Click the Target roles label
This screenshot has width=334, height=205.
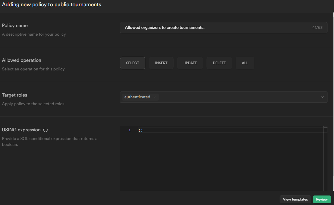(15, 95)
